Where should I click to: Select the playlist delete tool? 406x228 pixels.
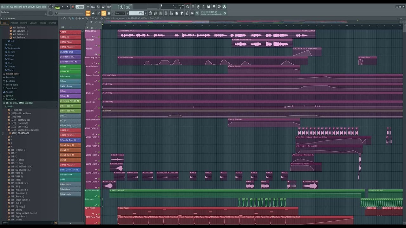pos(76,18)
